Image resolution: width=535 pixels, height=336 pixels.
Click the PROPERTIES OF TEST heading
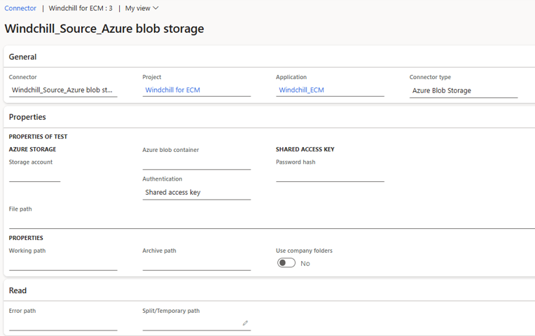tap(39, 136)
